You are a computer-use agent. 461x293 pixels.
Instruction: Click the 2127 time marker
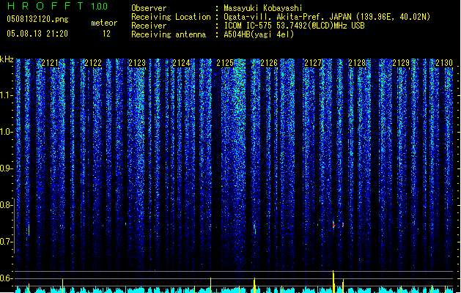tap(313, 63)
